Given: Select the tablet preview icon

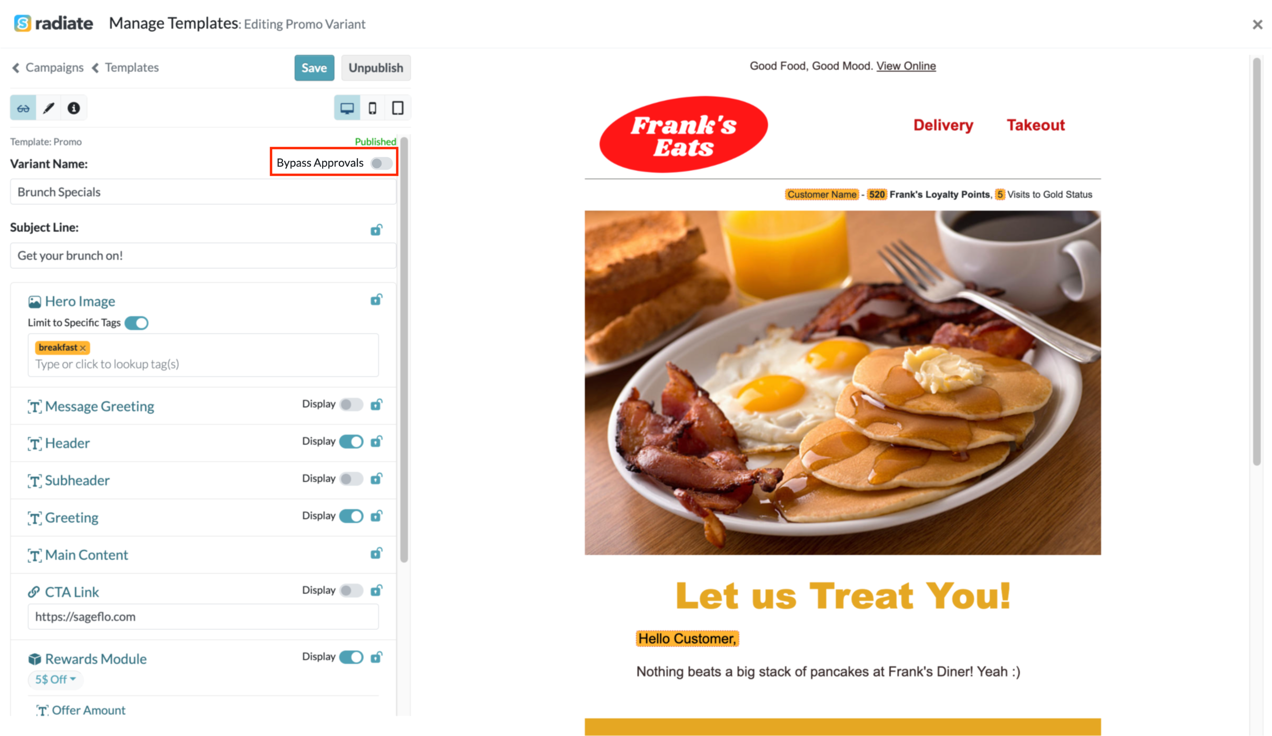Looking at the screenshot, I should pos(398,108).
